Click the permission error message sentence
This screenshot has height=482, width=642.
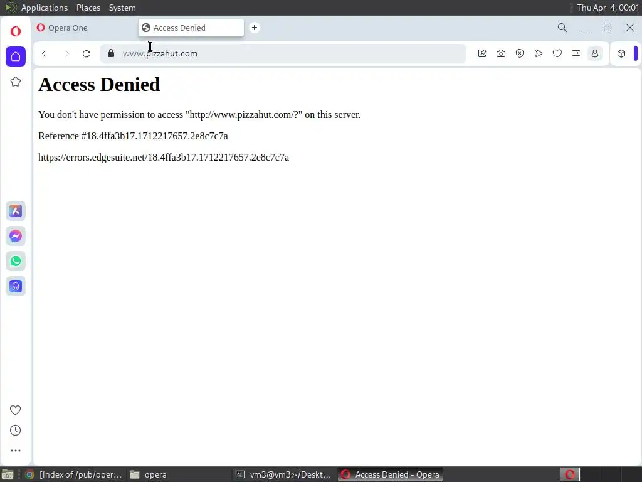pyautogui.click(x=199, y=115)
